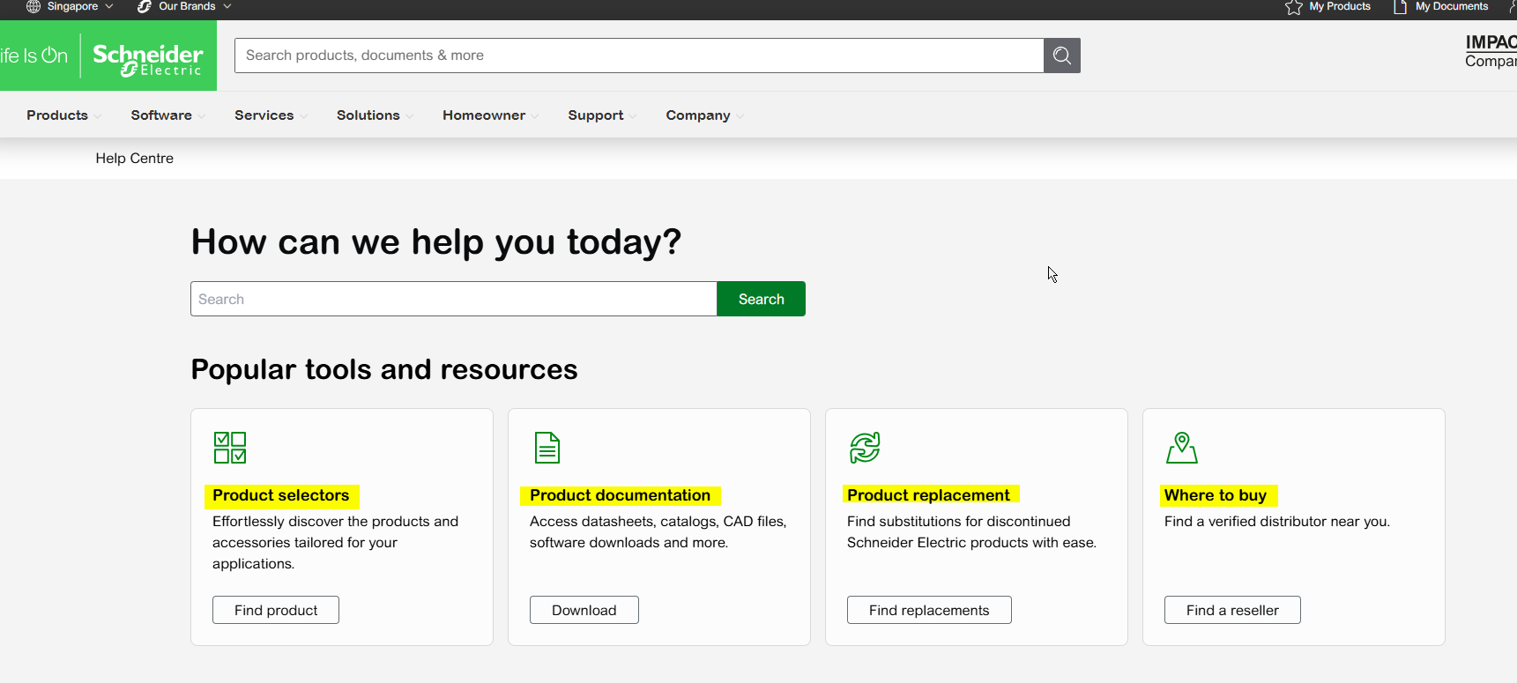Expand the Products menu chevron
This screenshot has height=683, width=1517.
pos(97,116)
